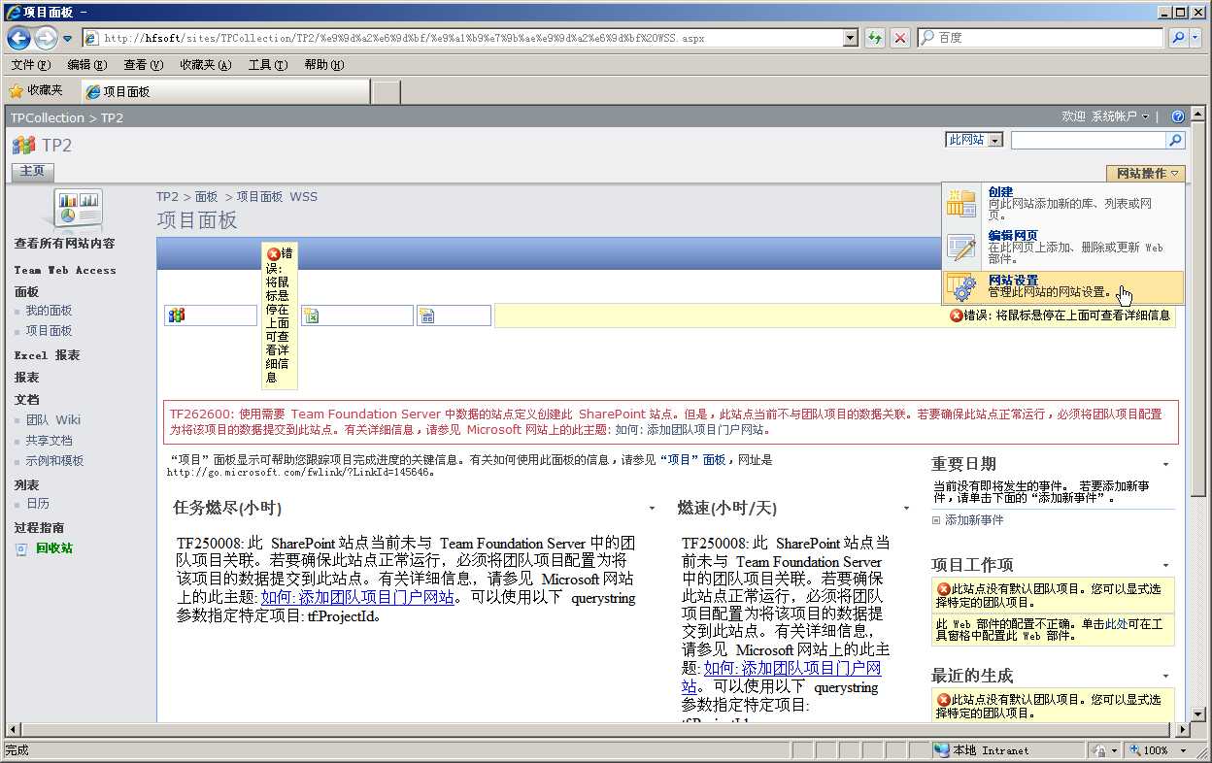Open the 文件 menu

pyautogui.click(x=30, y=65)
